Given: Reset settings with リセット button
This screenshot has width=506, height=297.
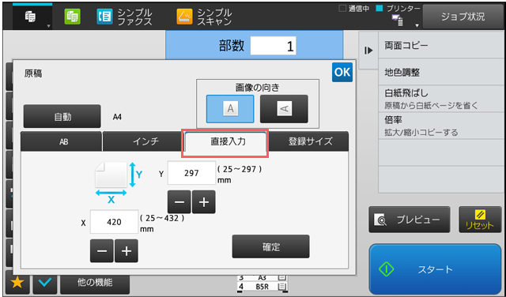Looking at the screenshot, I should [480, 220].
